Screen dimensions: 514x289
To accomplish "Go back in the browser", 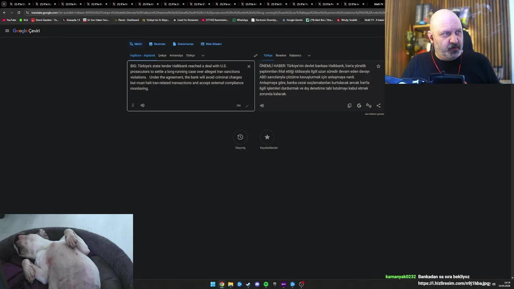I will coord(4,12).
